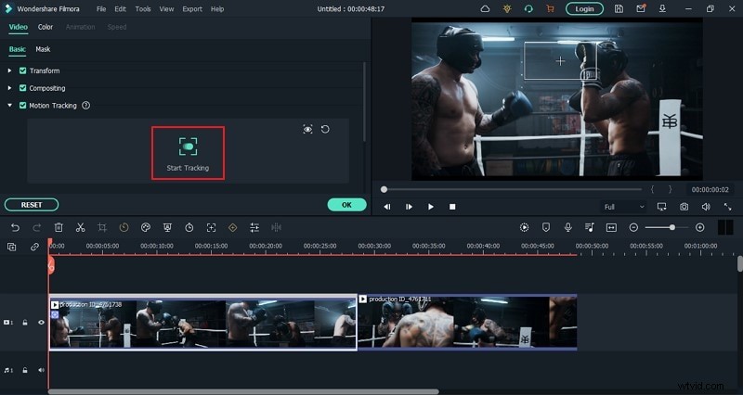Screen dimensions: 743x395
Task: Mute audio track 1 speaker
Action: point(41,370)
